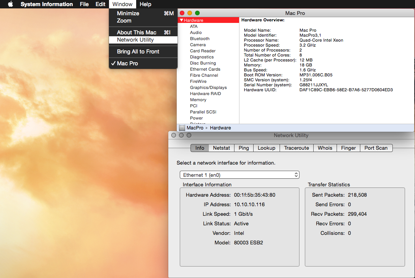415x278 pixels.
Task: Select Diagnostics in the sidebar
Action: click(x=202, y=57)
